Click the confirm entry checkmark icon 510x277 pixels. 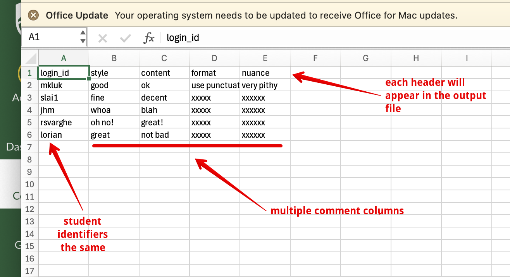pyautogui.click(x=125, y=38)
